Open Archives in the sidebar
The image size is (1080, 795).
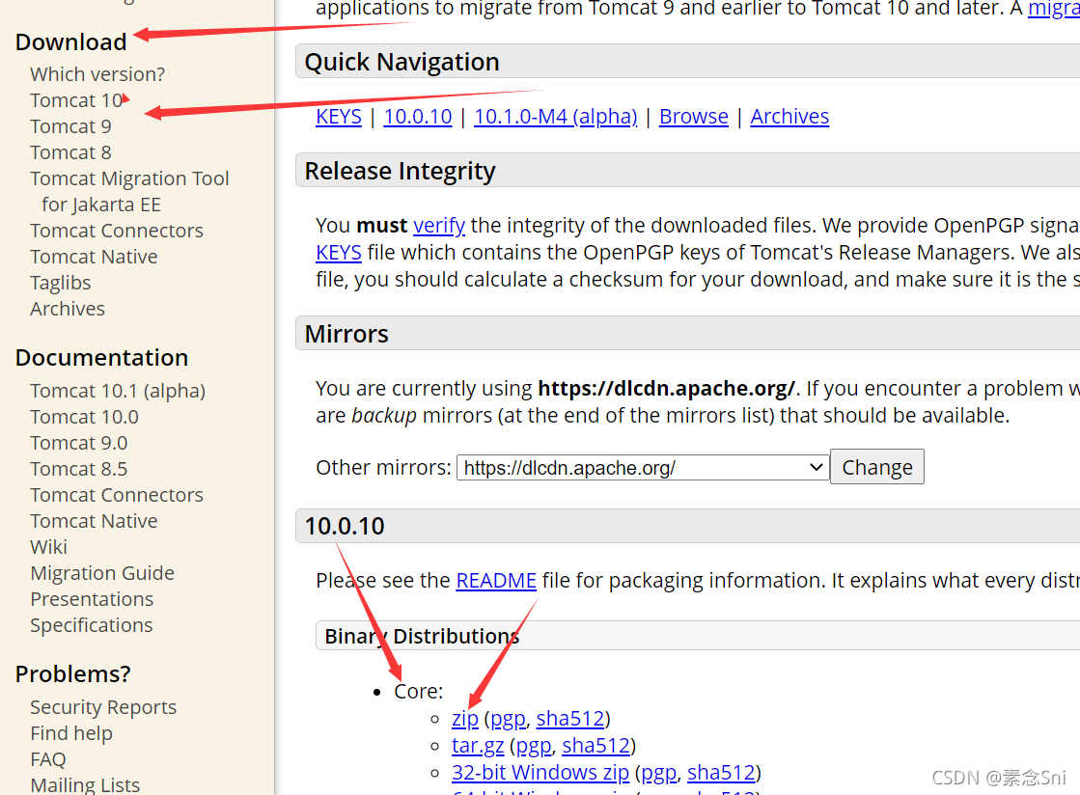click(68, 309)
